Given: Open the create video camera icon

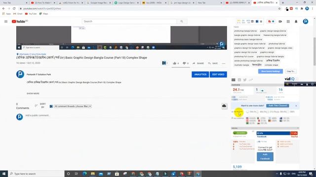Looking at the screenshot, I should [x=280, y=22].
